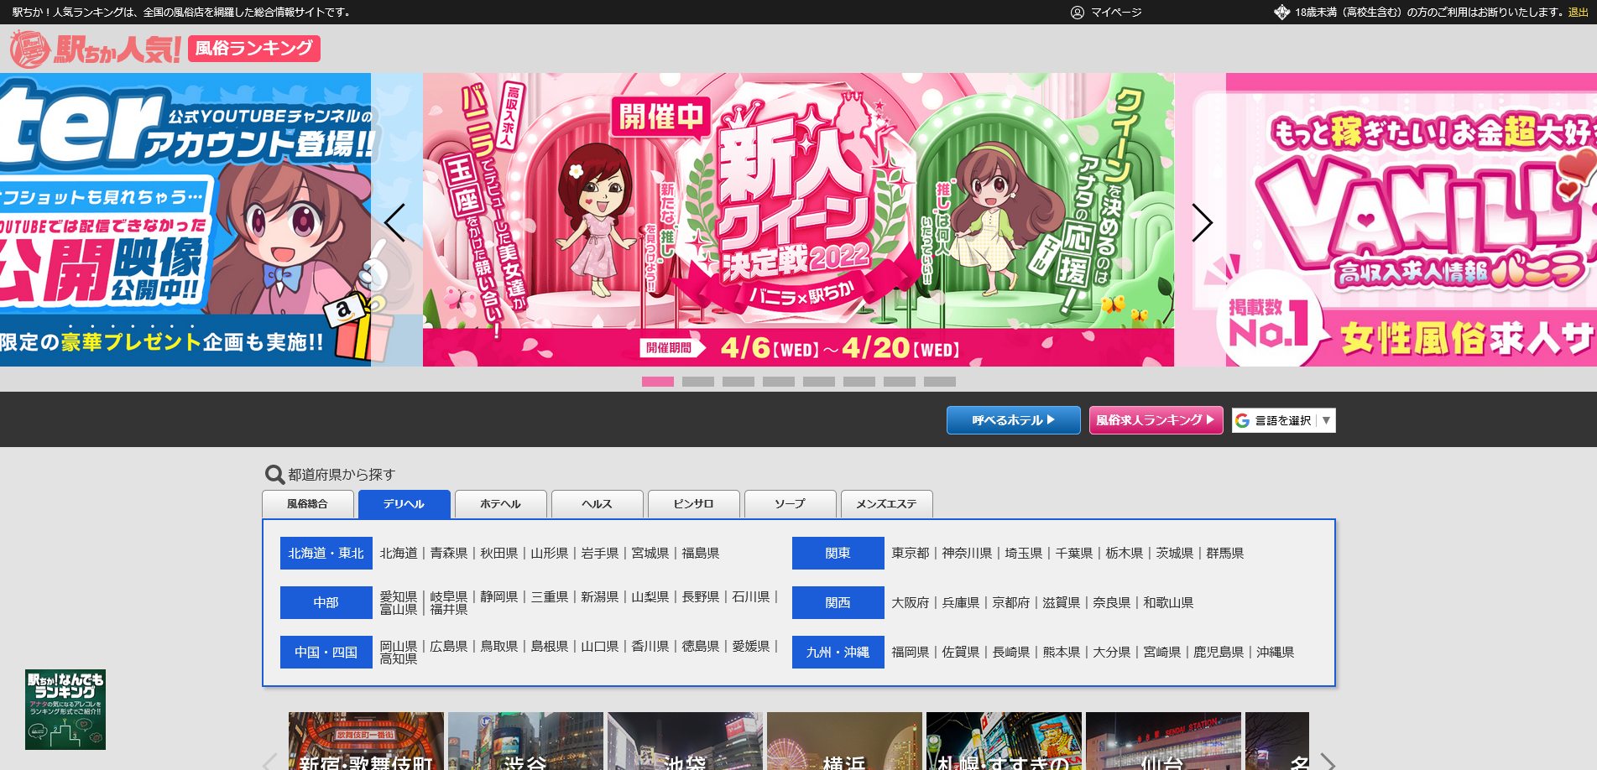Click 風俗ランキング pink header badge
Image resolution: width=1597 pixels, height=770 pixels.
click(254, 49)
